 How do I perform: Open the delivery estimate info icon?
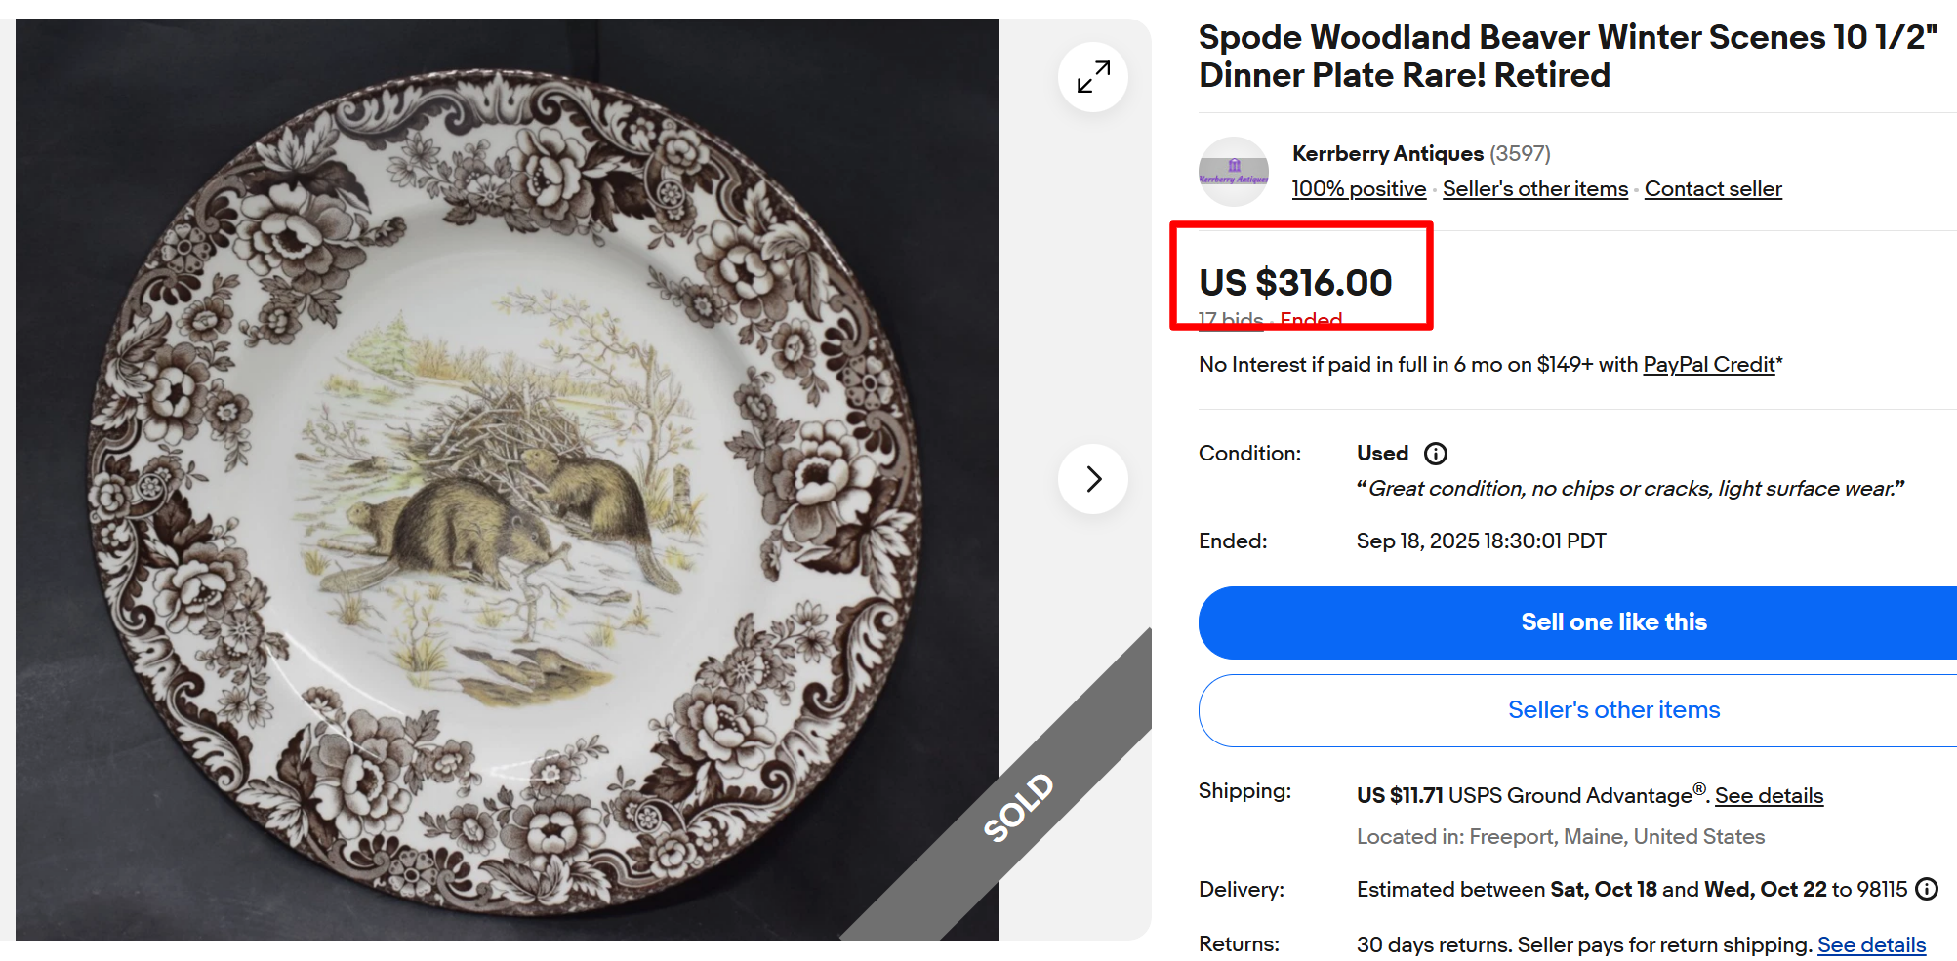click(1927, 889)
